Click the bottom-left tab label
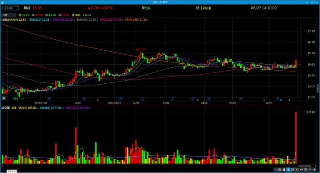Viewport: 320px width, 173px height. [11, 171]
